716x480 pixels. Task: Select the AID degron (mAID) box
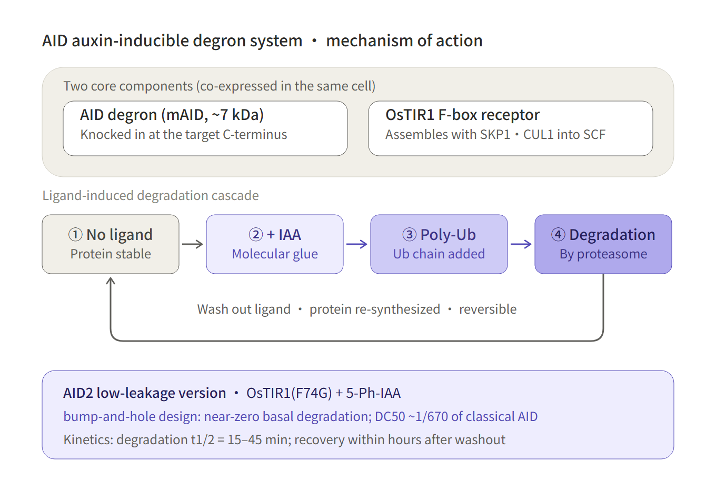coord(205,128)
